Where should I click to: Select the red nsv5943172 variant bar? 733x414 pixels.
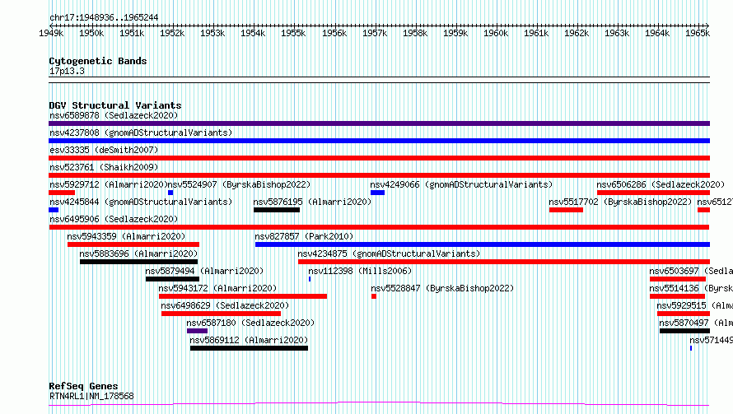click(x=243, y=296)
